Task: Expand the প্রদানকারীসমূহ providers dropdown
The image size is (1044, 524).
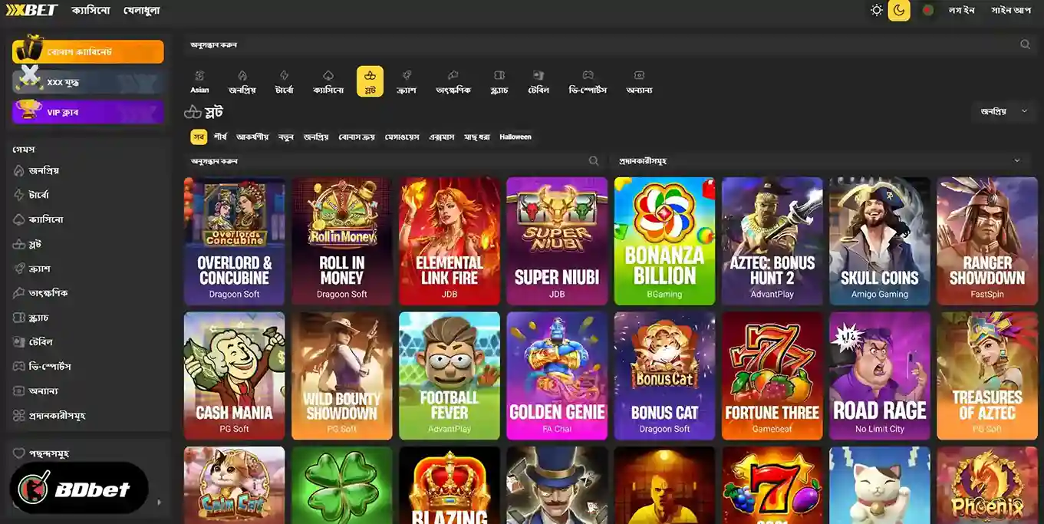Action: (820, 161)
